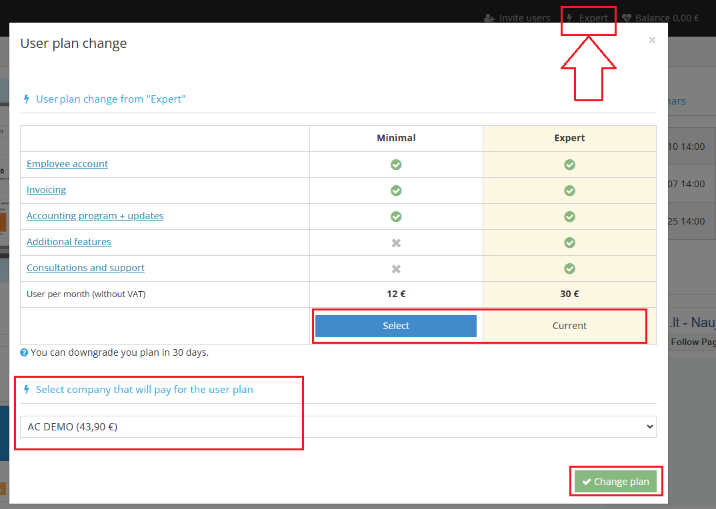Click the checkmark icon inside the Change plan button
Image resolution: width=716 pixels, height=509 pixels.
tap(587, 481)
